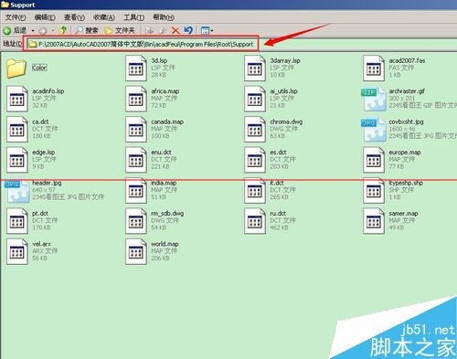Select the rm_sdb.dwg file icon

[136, 221]
